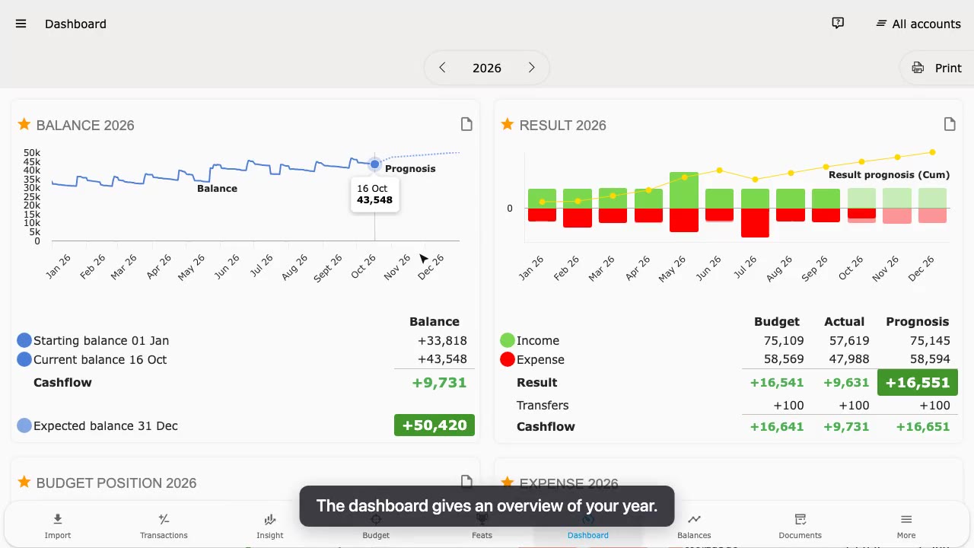Image resolution: width=974 pixels, height=548 pixels.
Task: Go to next year arrow
Action: coord(531,68)
